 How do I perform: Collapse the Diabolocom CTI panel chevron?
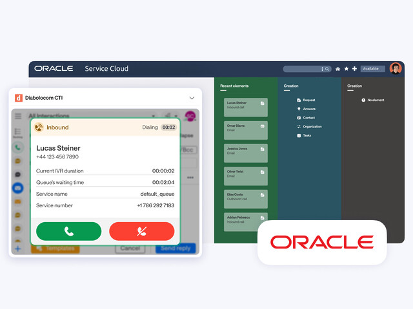(192, 98)
